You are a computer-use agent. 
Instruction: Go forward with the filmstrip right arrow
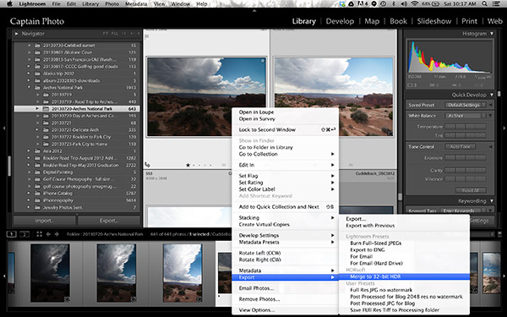57,234
